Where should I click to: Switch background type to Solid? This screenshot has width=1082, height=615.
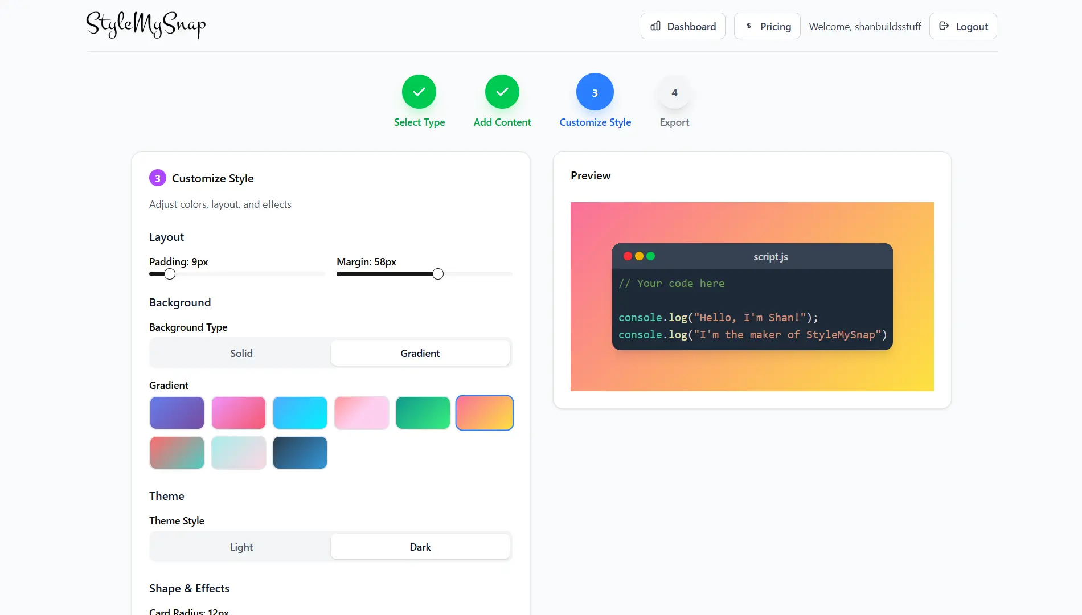point(241,353)
